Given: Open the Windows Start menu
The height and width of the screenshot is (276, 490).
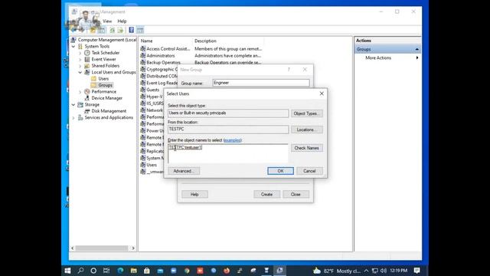Looking at the screenshot, I should (67, 271).
